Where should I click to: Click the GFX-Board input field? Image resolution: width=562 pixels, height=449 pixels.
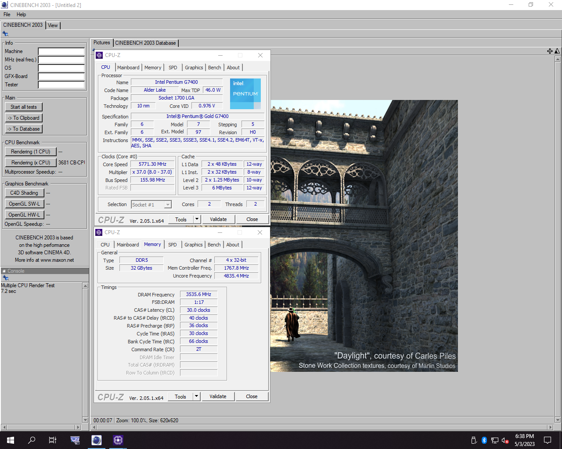click(61, 76)
